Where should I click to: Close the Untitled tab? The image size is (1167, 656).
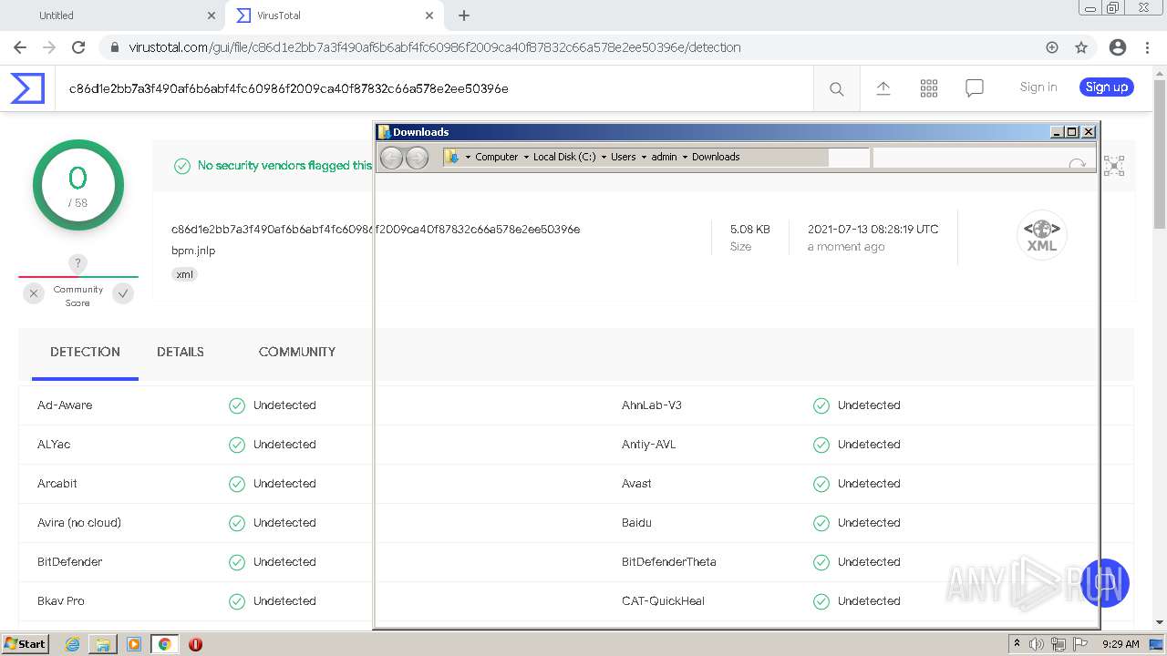point(212,15)
